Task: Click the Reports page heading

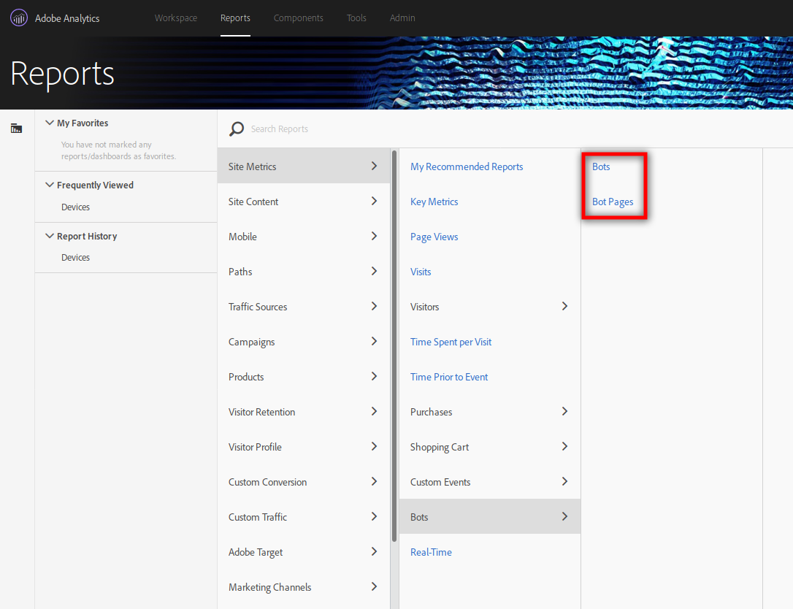Action: pos(62,74)
